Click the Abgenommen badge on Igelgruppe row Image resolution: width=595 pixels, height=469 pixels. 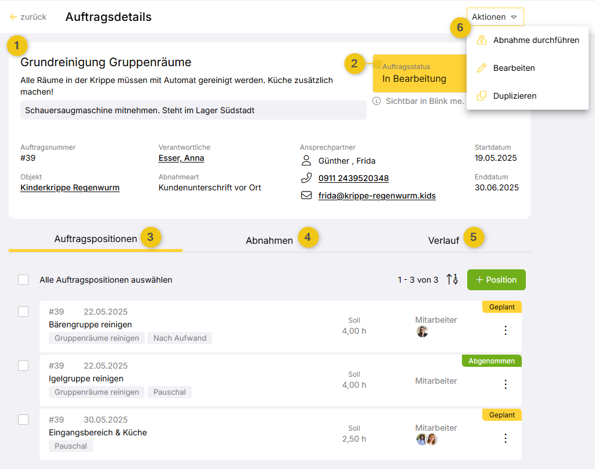pos(492,361)
